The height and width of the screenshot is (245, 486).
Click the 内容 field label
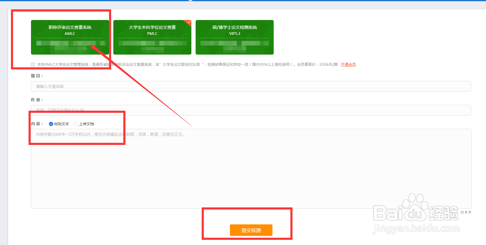click(37, 124)
